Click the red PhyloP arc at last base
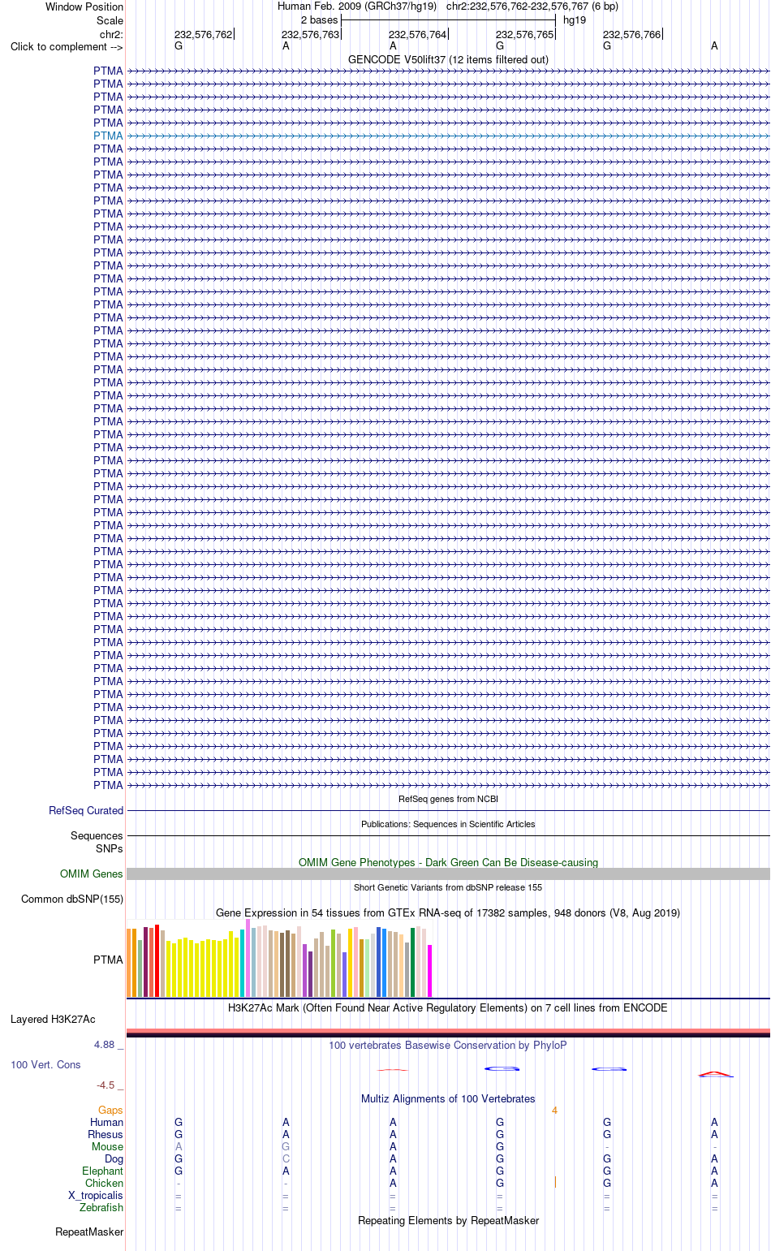771x1251 pixels. click(715, 1074)
